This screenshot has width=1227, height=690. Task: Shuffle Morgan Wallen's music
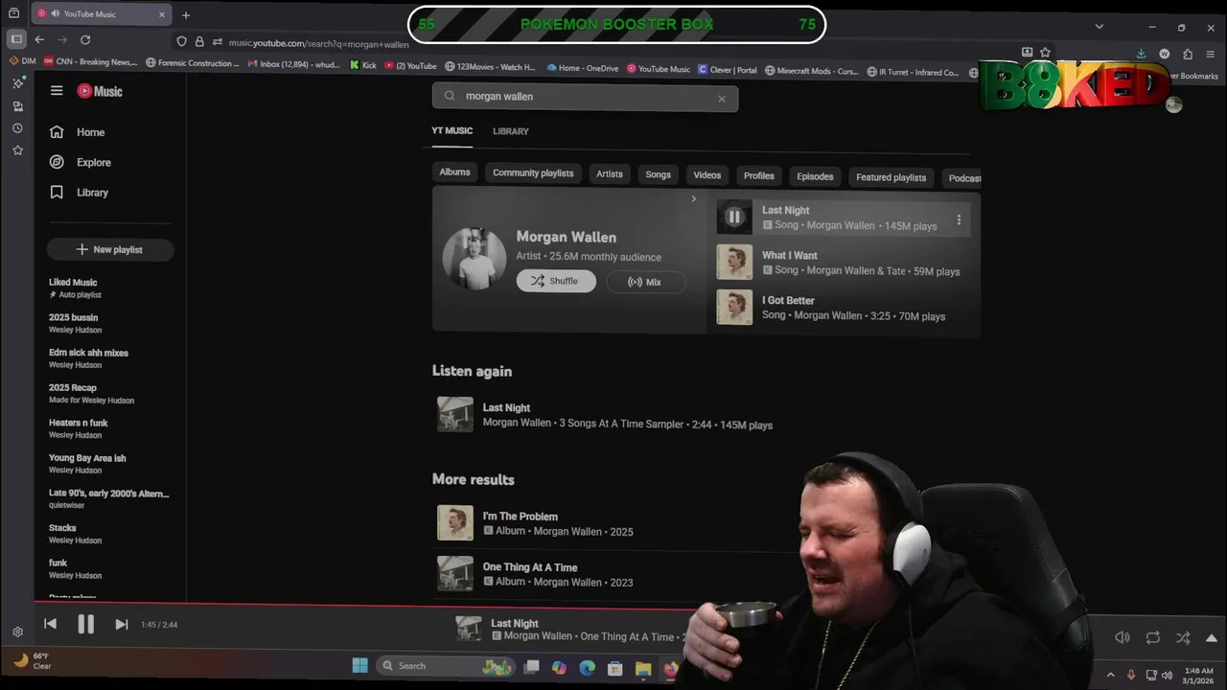(x=556, y=281)
